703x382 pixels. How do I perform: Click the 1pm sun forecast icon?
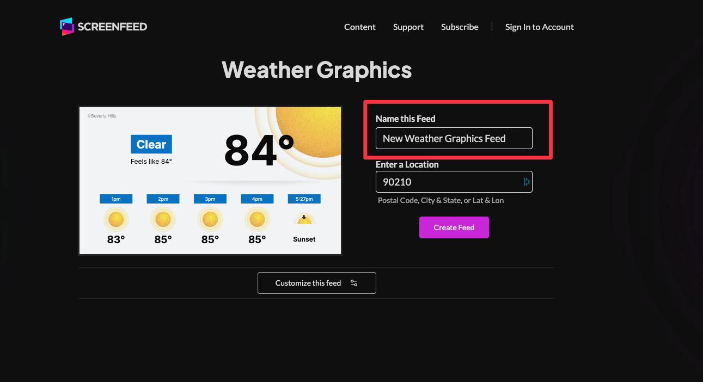pos(116,220)
